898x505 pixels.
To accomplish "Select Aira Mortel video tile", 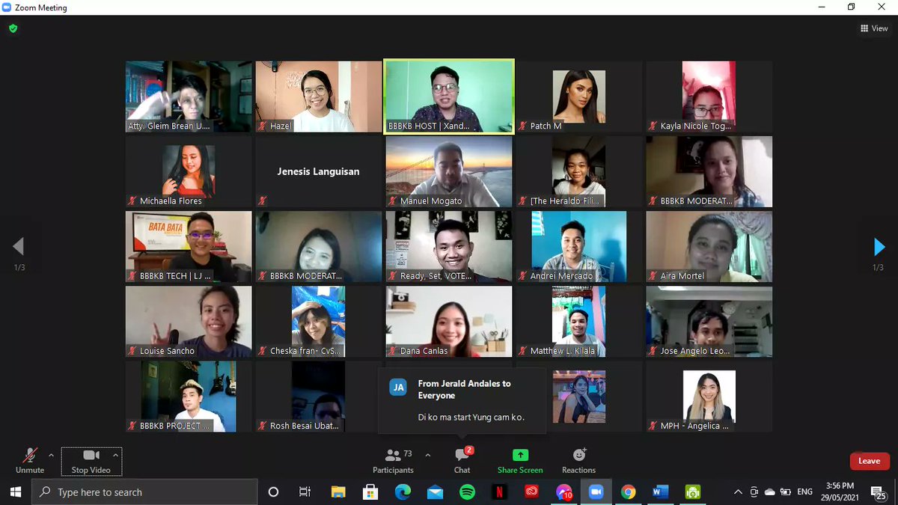I will [x=709, y=246].
